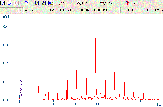Switch to the time waveform view icon
Viewport: 163px width, 107px height.
pyautogui.click(x=3, y=3)
